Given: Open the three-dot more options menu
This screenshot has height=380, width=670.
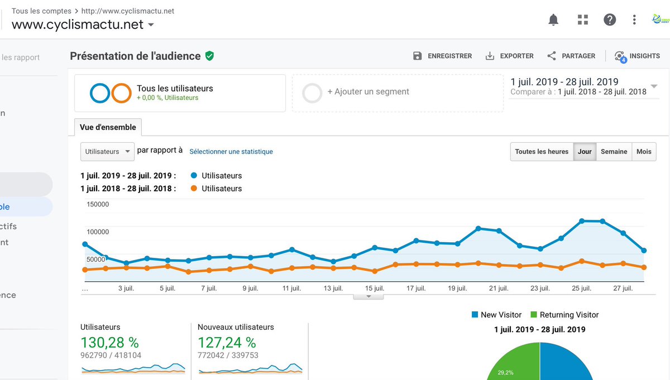Looking at the screenshot, I should click(x=634, y=20).
